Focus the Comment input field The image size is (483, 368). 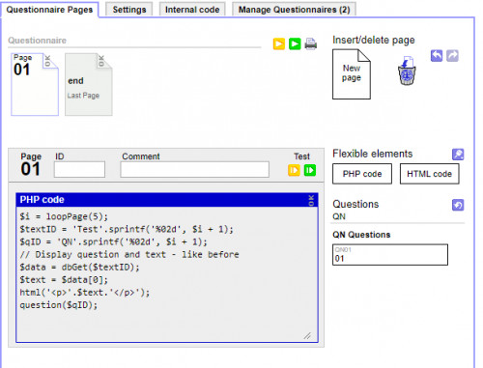194,169
